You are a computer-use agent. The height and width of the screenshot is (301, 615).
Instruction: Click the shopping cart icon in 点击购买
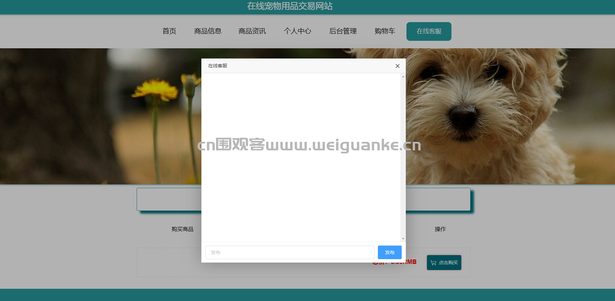tap(433, 263)
